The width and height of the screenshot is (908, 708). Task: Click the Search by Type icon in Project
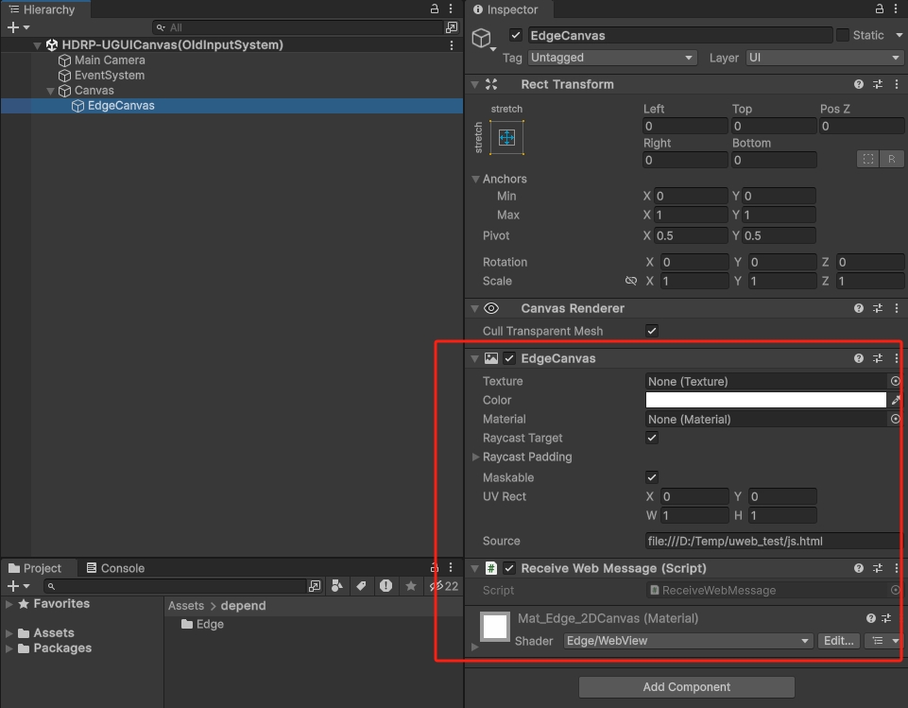337,586
